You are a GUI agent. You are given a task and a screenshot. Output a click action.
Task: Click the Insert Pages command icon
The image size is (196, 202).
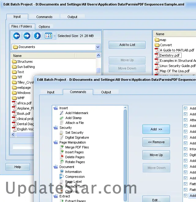click(x=62, y=152)
